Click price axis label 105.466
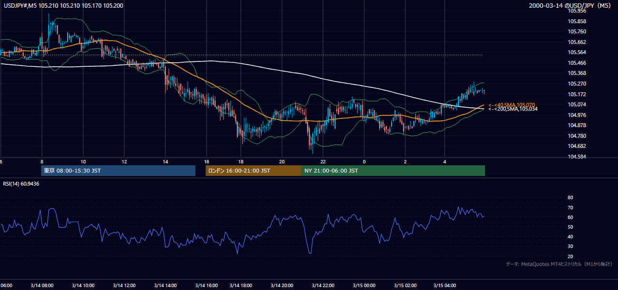Image resolution: width=618 pixels, height=290 pixels. 577,63
